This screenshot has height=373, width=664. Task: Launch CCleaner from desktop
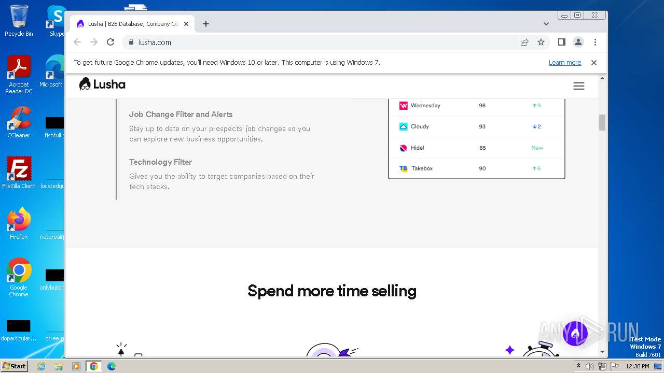(x=19, y=123)
